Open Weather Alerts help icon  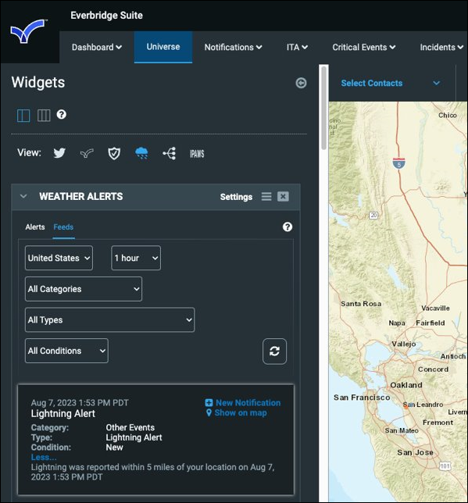tap(288, 227)
